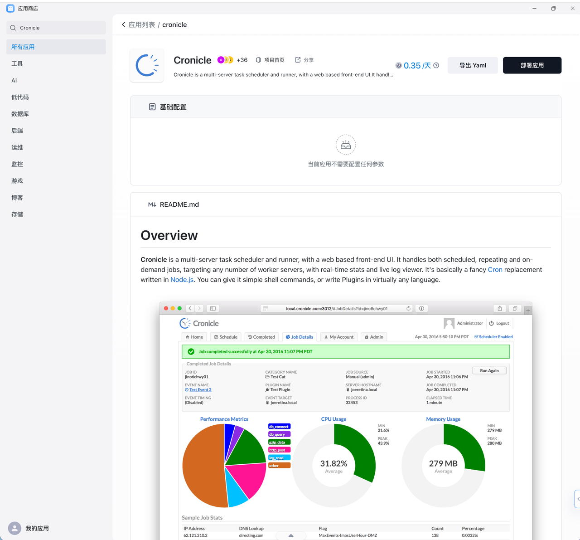Click the share (分享) link

pos(304,60)
